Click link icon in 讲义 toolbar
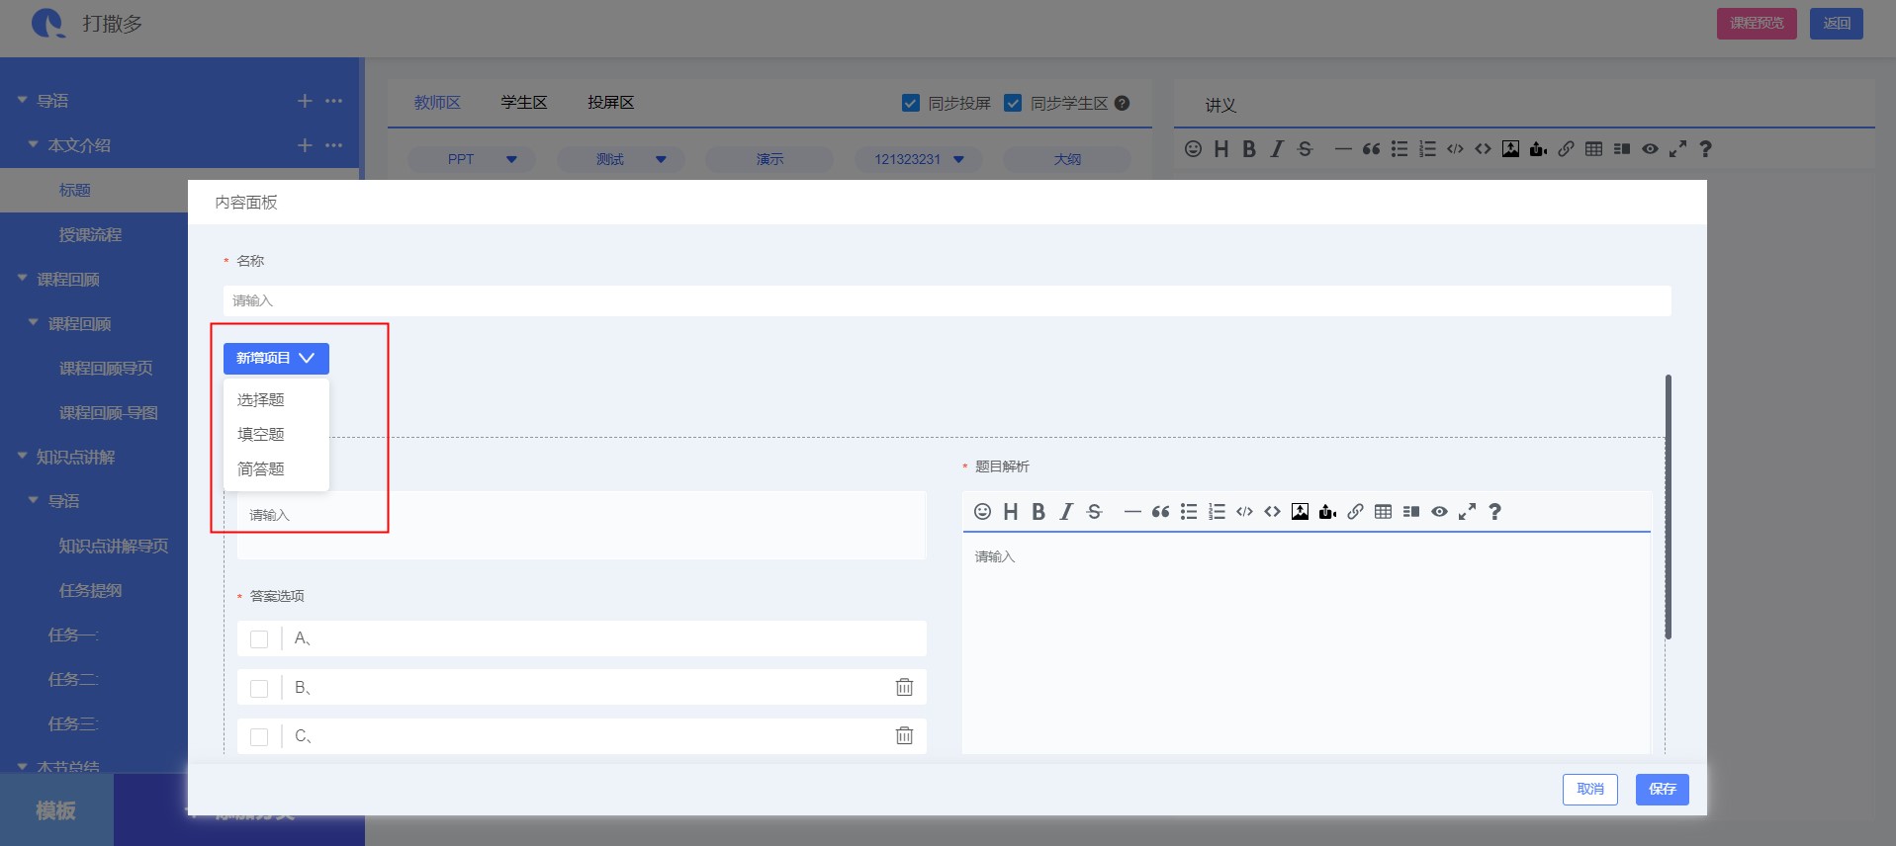Screen dimensions: 1896x846 tap(1566, 148)
